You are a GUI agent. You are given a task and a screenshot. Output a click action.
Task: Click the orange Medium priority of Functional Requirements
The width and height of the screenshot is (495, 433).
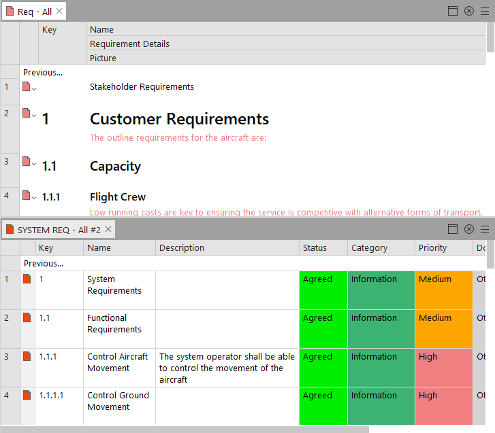(x=443, y=329)
